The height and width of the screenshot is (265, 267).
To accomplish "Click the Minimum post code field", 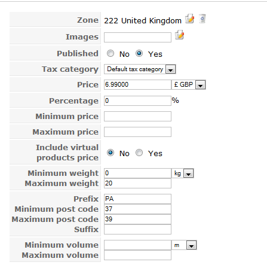I will (x=137, y=209).
